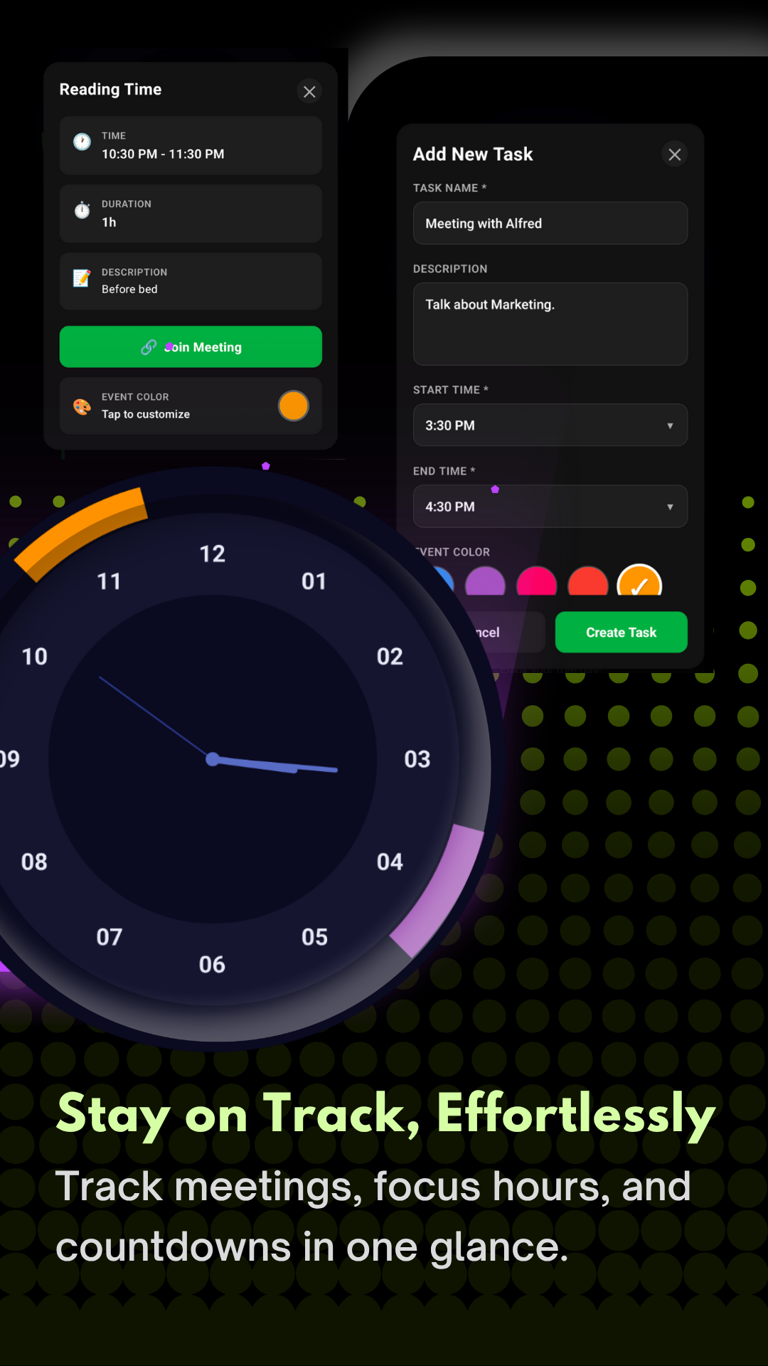Click the 10:30 PM - 11:30 PM time row
The width and height of the screenshot is (768, 1366).
tap(191, 146)
